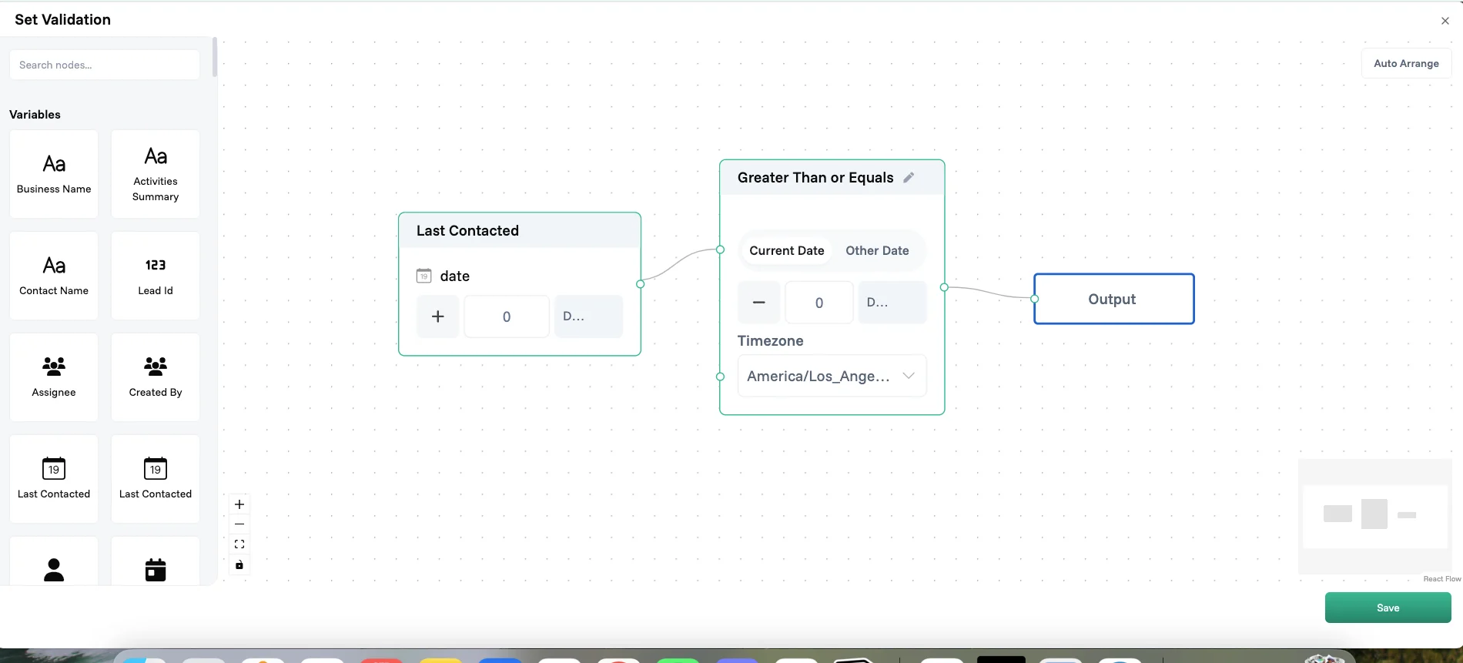Zoom in using the canvas plus control
Viewport: 1463px width, 663px height.
(x=239, y=504)
